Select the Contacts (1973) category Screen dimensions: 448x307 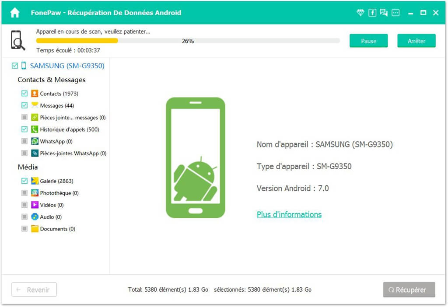coord(59,94)
